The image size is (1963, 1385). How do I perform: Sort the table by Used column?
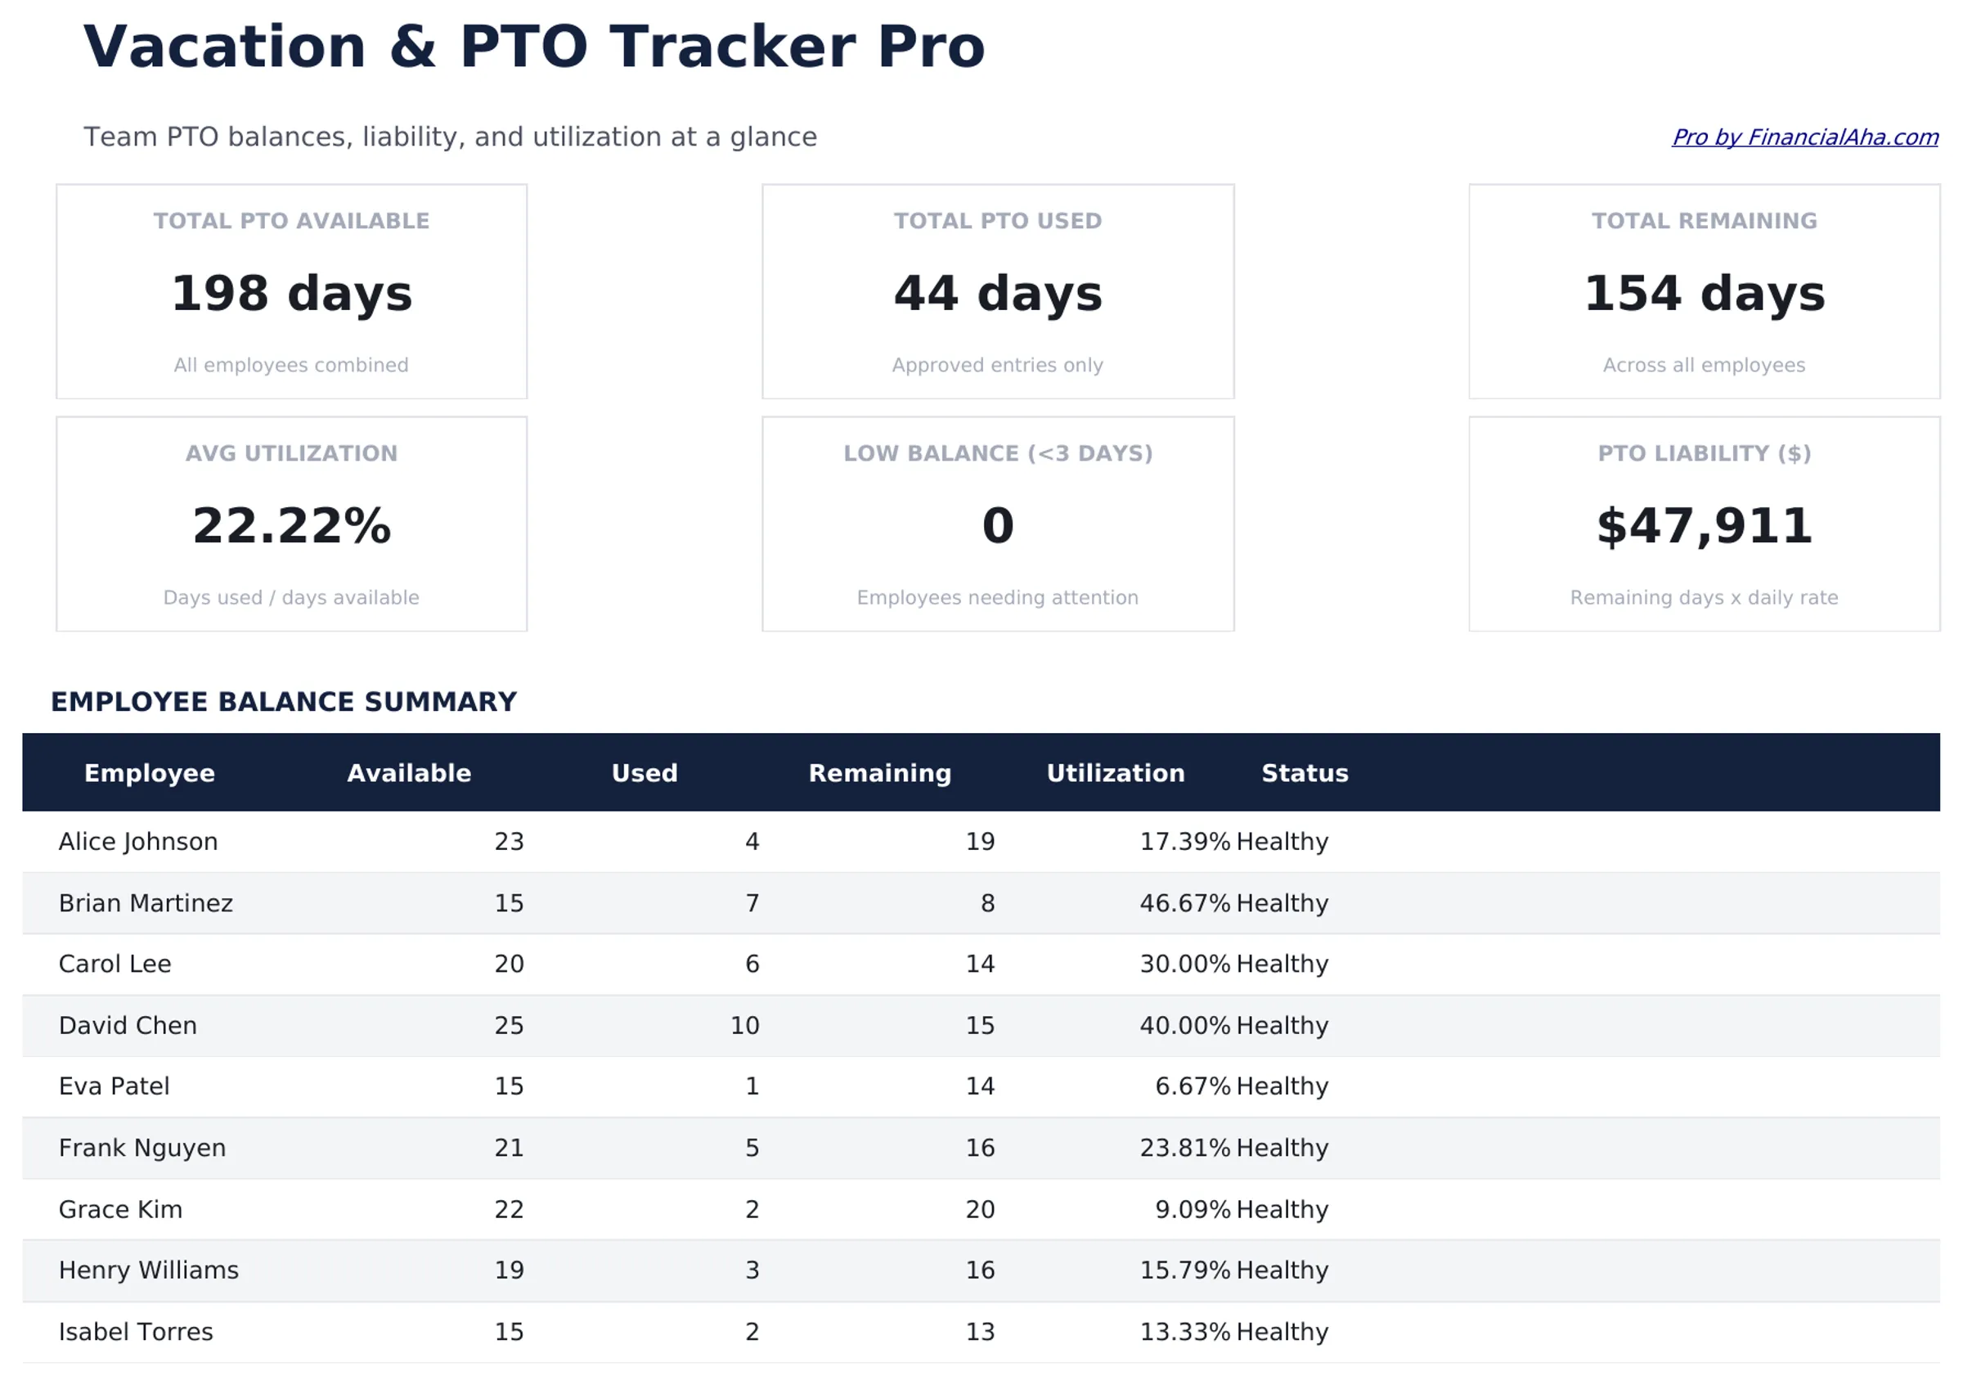point(644,773)
